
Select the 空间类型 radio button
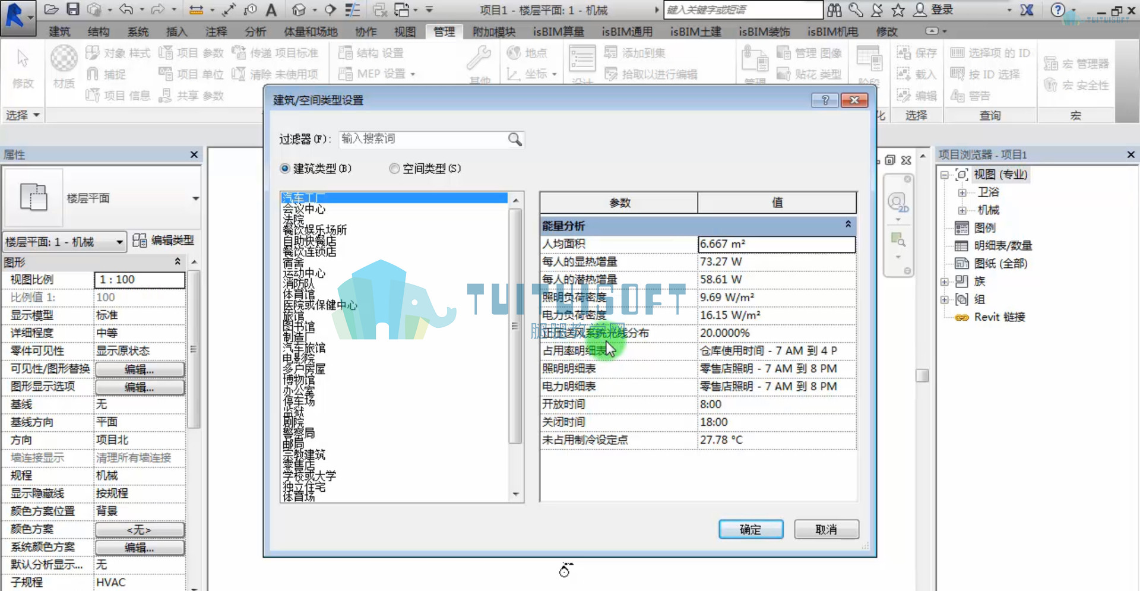click(x=394, y=169)
